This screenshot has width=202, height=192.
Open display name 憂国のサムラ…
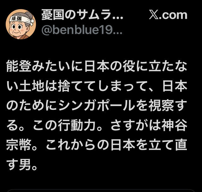pyautogui.click(x=82, y=15)
